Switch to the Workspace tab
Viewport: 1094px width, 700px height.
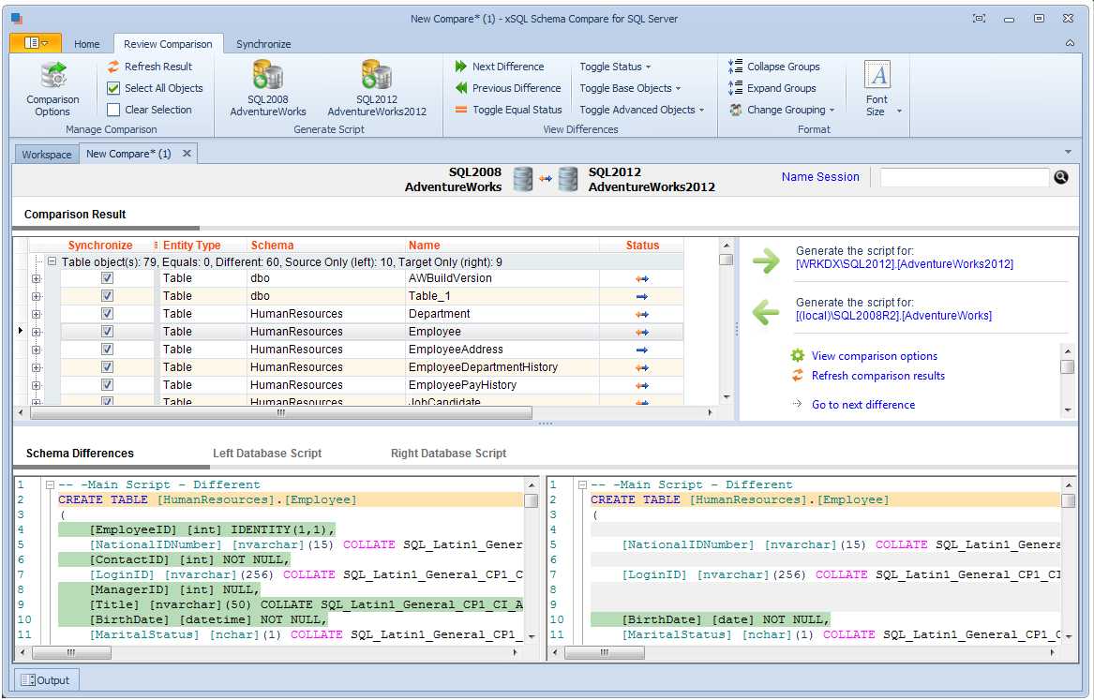pyautogui.click(x=46, y=154)
